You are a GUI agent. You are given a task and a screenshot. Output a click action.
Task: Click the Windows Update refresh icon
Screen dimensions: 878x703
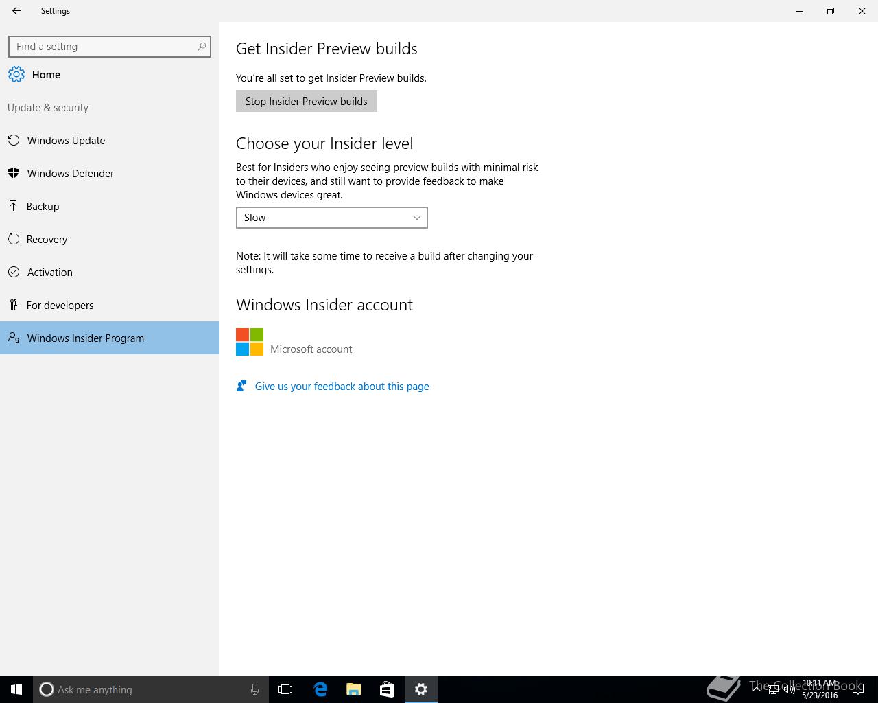click(14, 140)
